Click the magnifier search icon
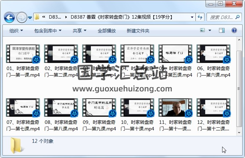 pos(237,17)
